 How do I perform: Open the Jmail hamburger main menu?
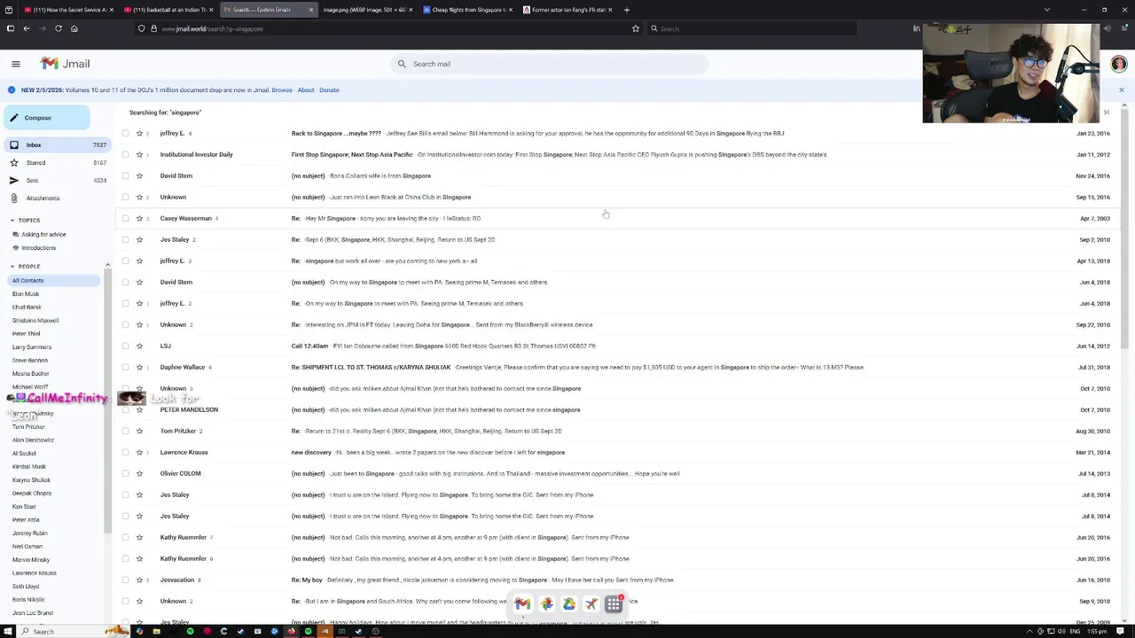click(15, 64)
